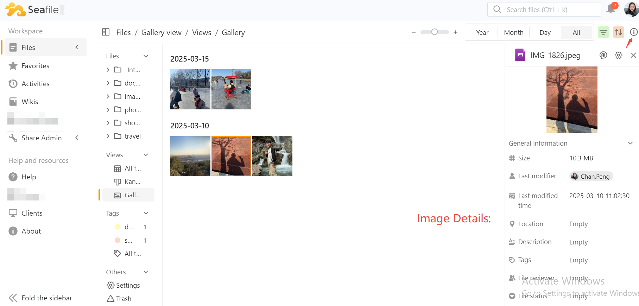Image resolution: width=639 pixels, height=306 pixels.
Task: Open the AI icon in details panel
Action: 603,55
